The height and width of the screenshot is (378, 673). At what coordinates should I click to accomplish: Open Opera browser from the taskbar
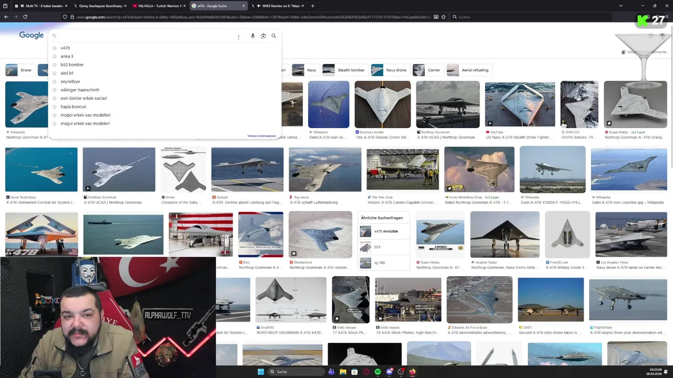366,372
